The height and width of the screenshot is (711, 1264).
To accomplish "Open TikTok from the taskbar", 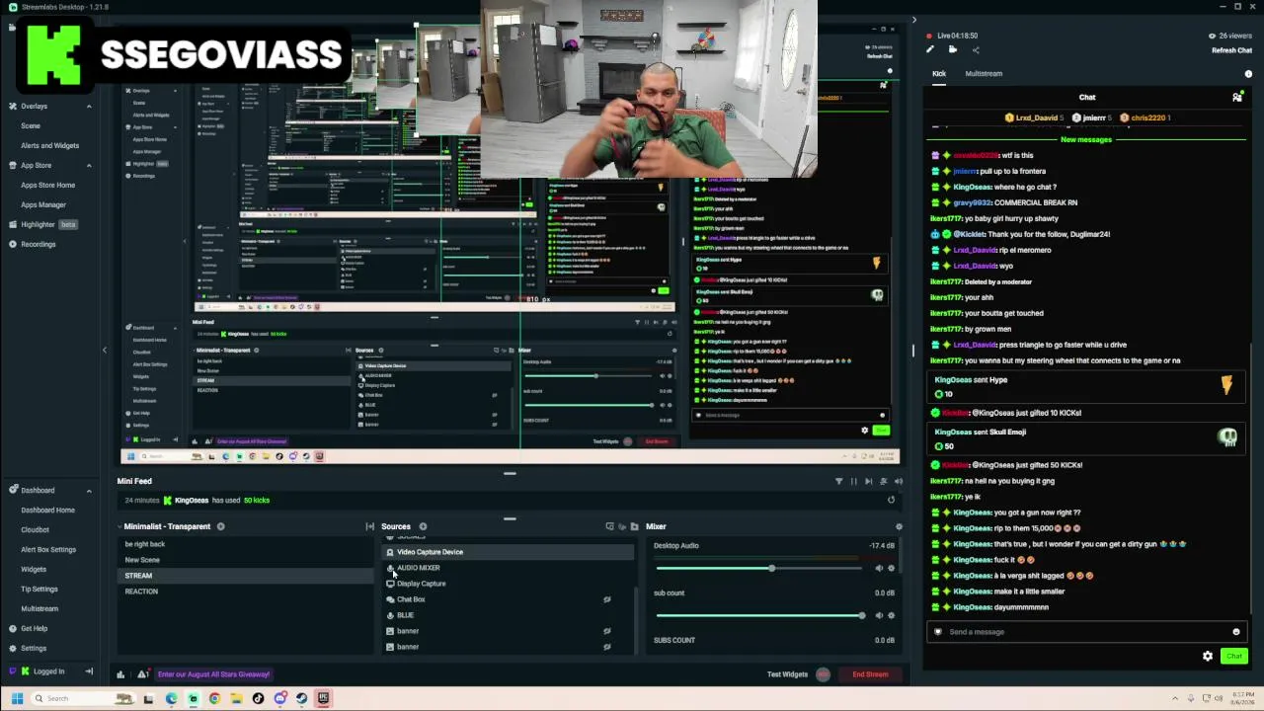I will [258, 698].
